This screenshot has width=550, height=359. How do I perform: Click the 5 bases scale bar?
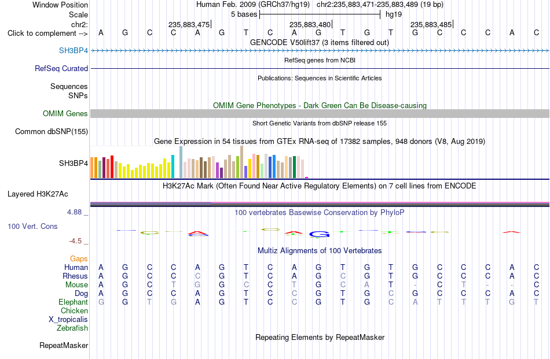[x=320, y=14]
